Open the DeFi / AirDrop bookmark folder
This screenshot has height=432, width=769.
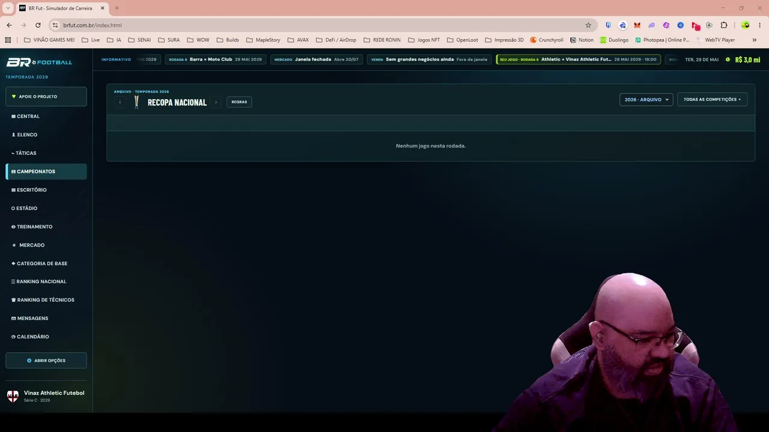pos(336,40)
